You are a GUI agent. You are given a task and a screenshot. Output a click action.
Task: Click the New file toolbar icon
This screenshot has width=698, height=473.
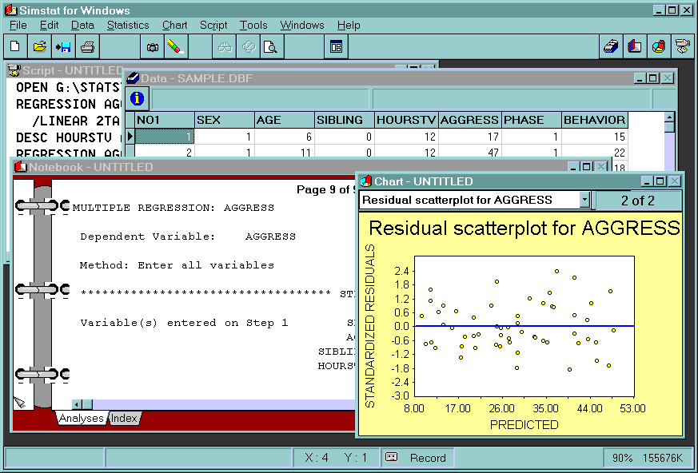(15, 47)
